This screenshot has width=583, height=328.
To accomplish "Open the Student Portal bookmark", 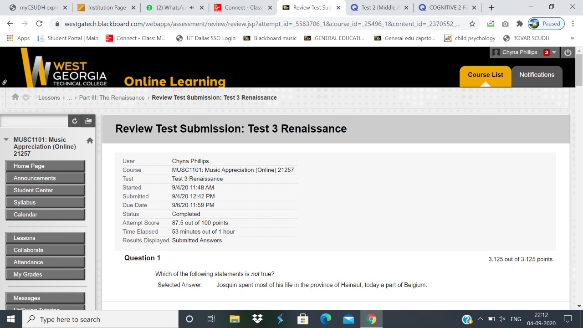I will [68, 38].
